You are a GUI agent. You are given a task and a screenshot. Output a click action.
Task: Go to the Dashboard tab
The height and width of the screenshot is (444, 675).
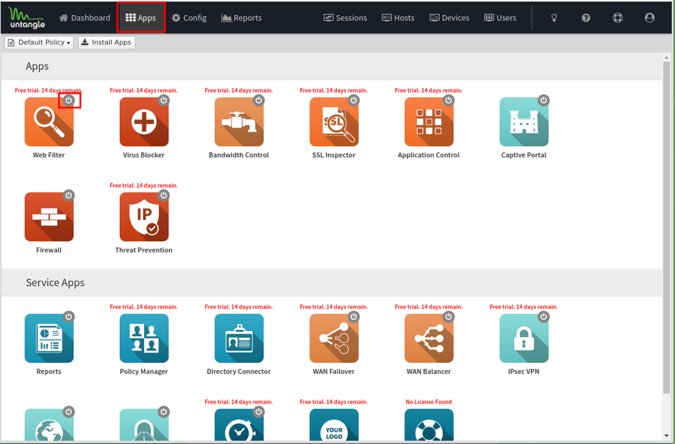pos(85,18)
